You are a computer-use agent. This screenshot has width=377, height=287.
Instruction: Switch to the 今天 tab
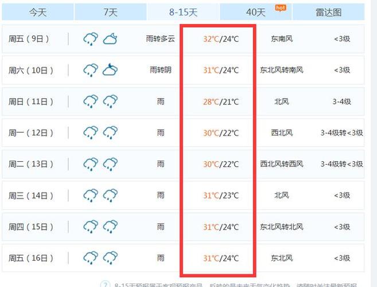click(38, 12)
